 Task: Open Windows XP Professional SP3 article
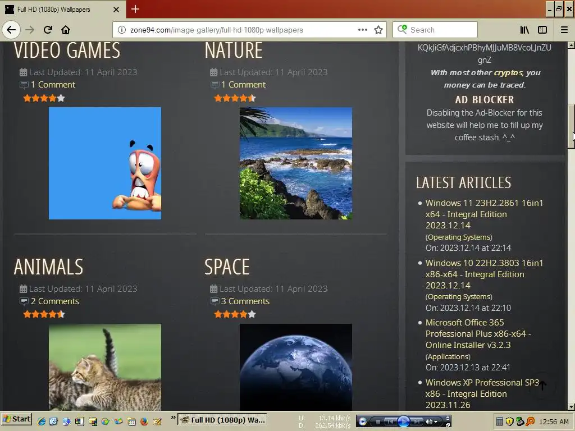coord(482,393)
